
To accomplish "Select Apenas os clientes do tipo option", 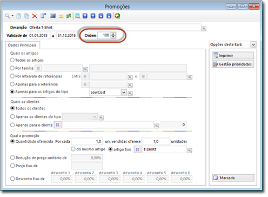I will point(12,116).
